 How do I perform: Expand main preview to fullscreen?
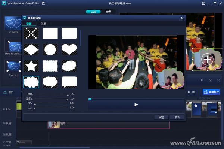[218, 80]
